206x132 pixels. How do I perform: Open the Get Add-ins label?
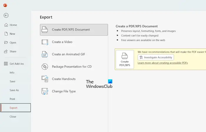(17, 64)
